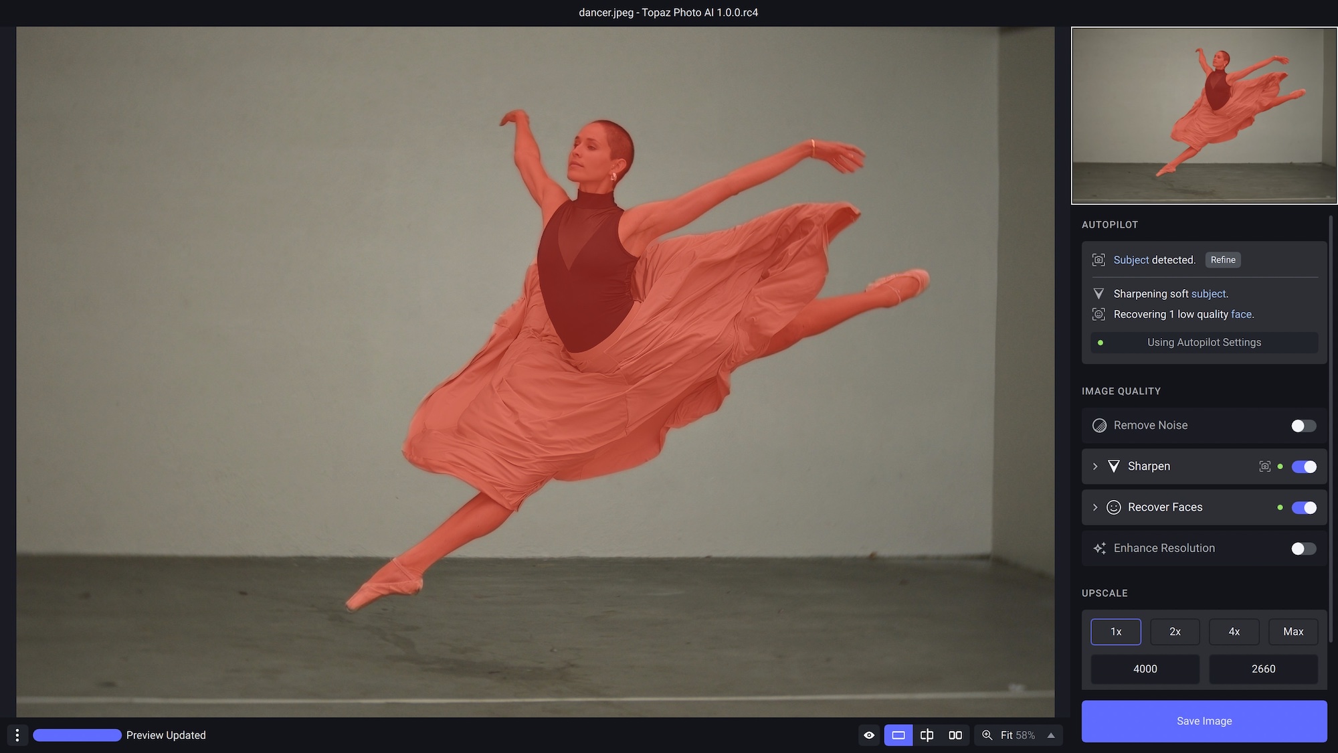This screenshot has width=1338, height=753.
Task: Select the single image view icon
Action: coord(898,735)
